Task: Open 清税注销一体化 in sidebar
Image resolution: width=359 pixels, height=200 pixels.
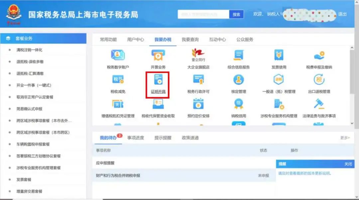Action: [29, 50]
